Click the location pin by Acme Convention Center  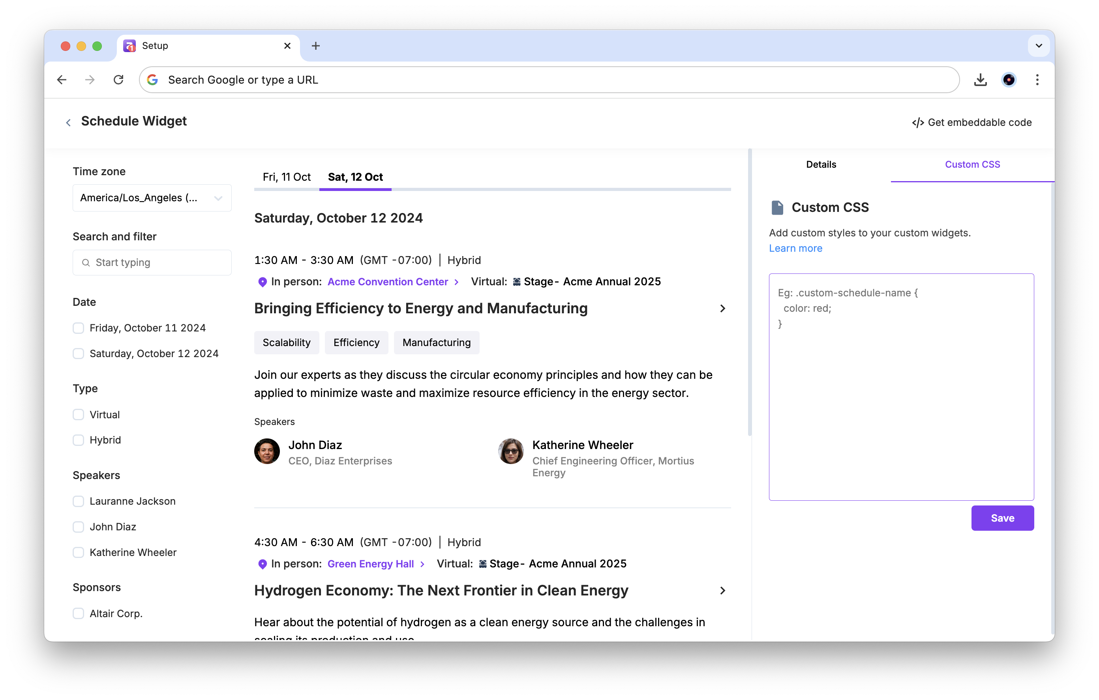263,282
